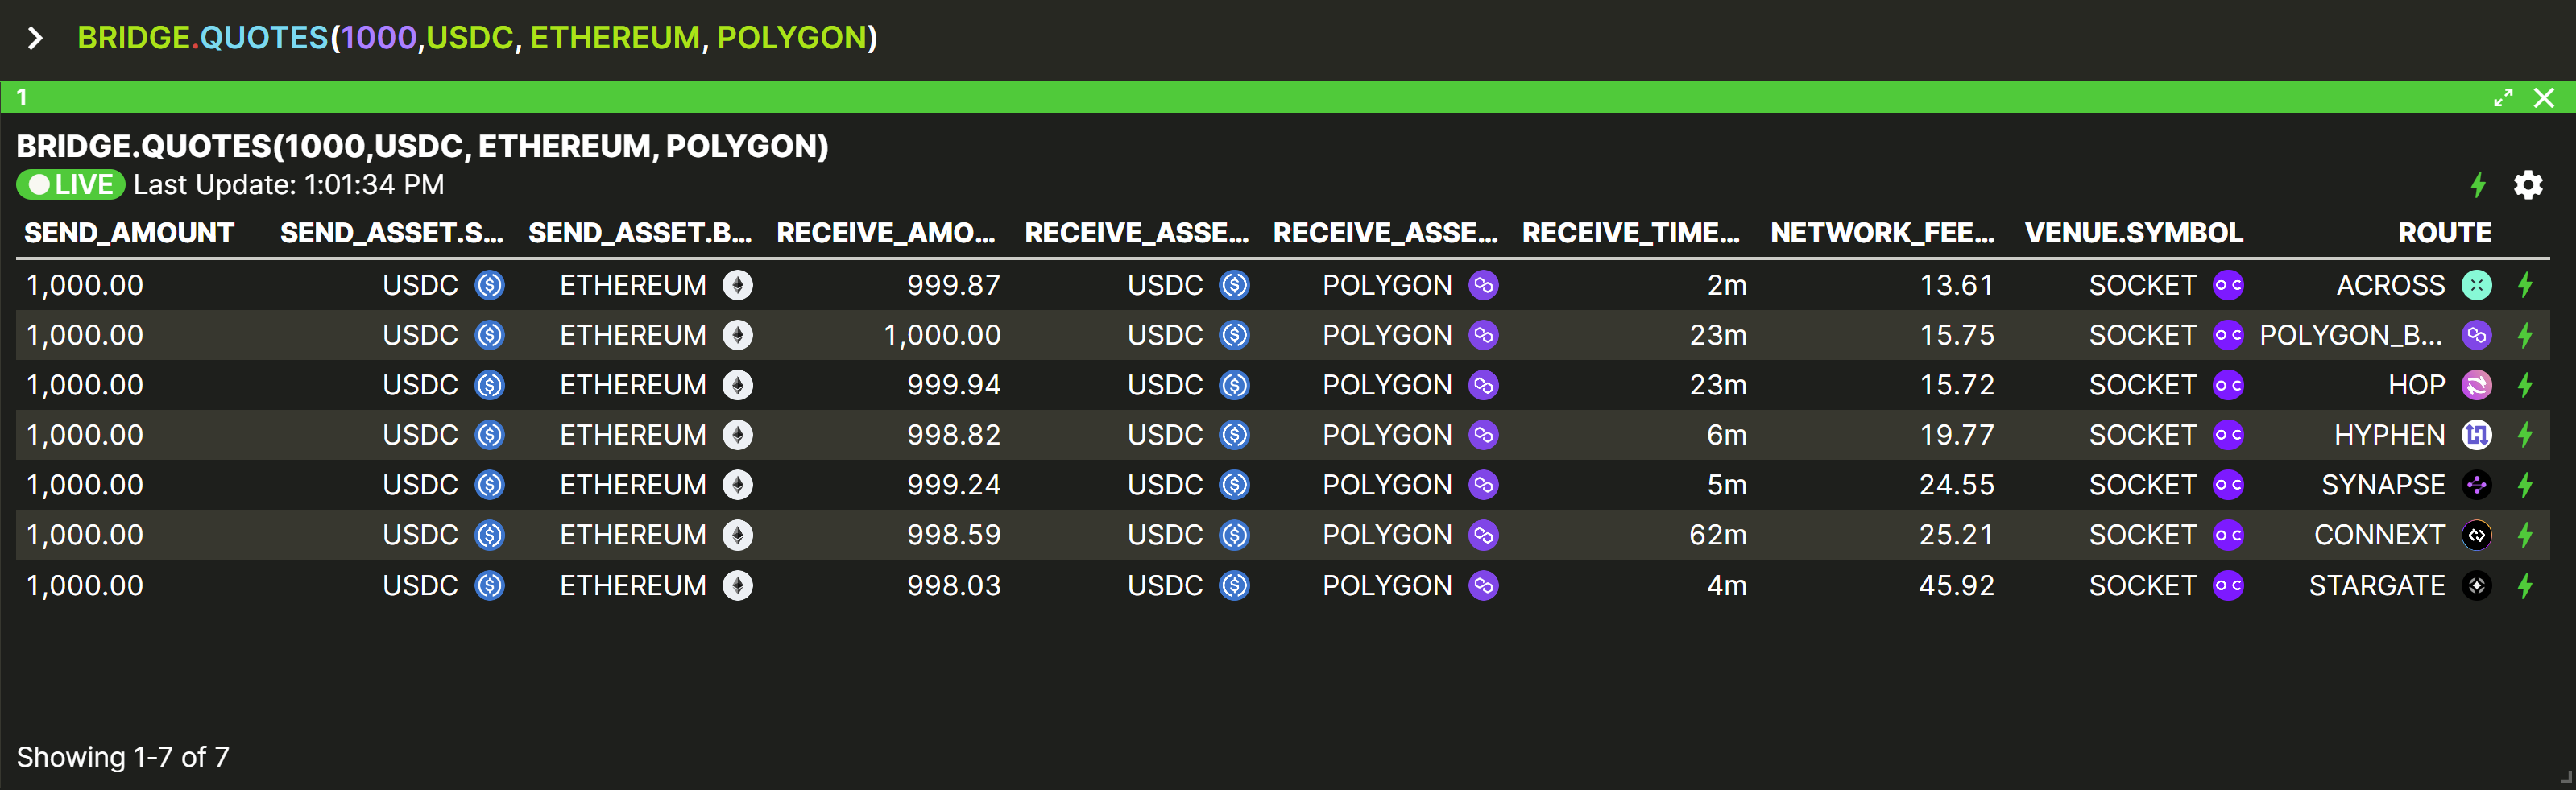Viewport: 2576px width, 790px height.
Task: Click the SYNAPSE route logo icon
Action: click(x=2477, y=485)
